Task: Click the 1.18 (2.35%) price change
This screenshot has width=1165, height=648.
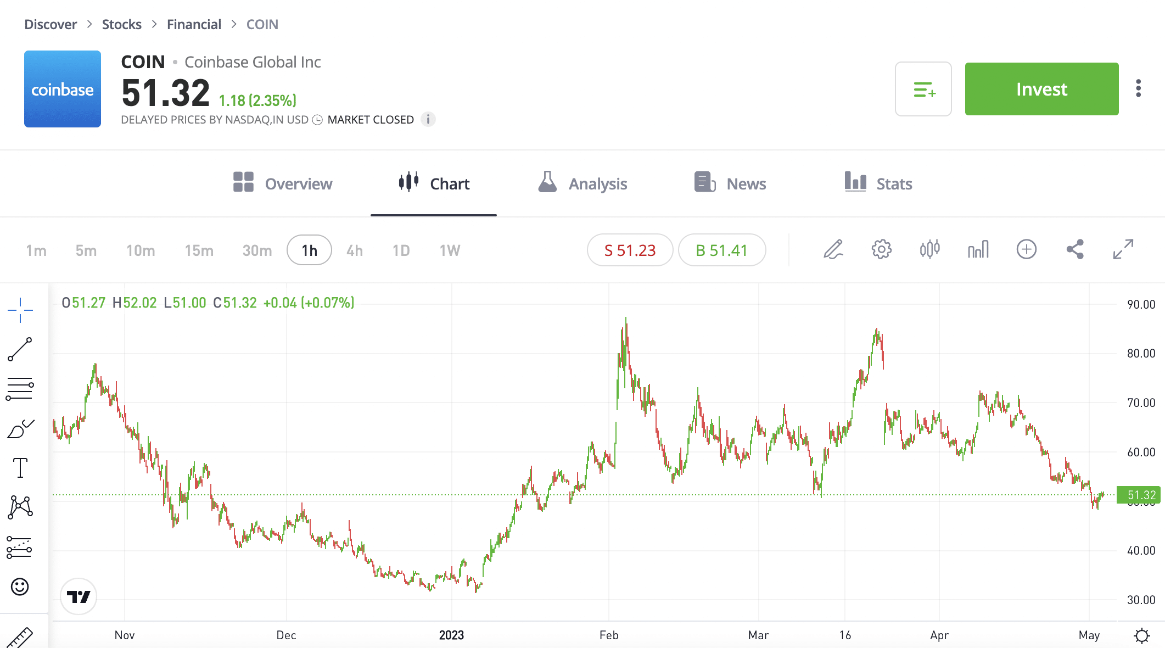Action: coord(257,100)
